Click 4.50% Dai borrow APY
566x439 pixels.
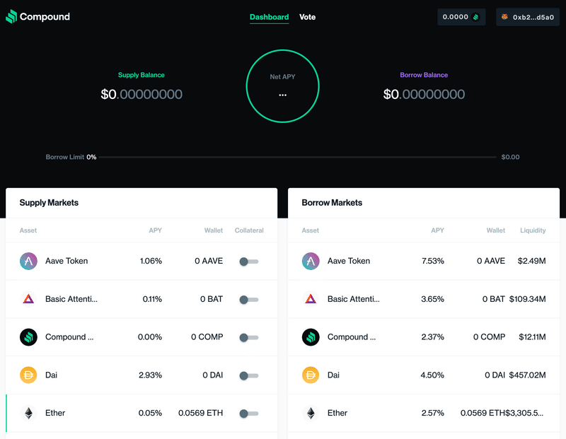click(432, 375)
